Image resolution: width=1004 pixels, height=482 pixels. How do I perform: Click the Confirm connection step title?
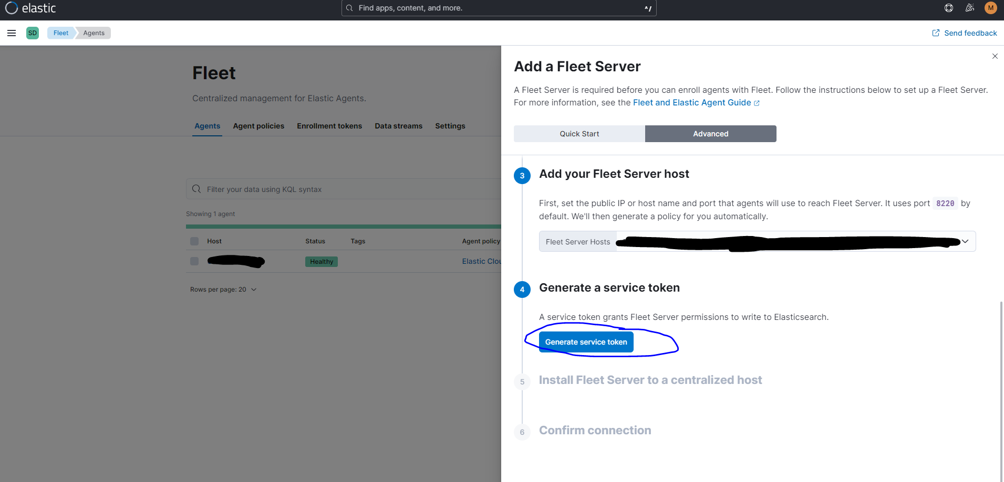click(x=595, y=431)
